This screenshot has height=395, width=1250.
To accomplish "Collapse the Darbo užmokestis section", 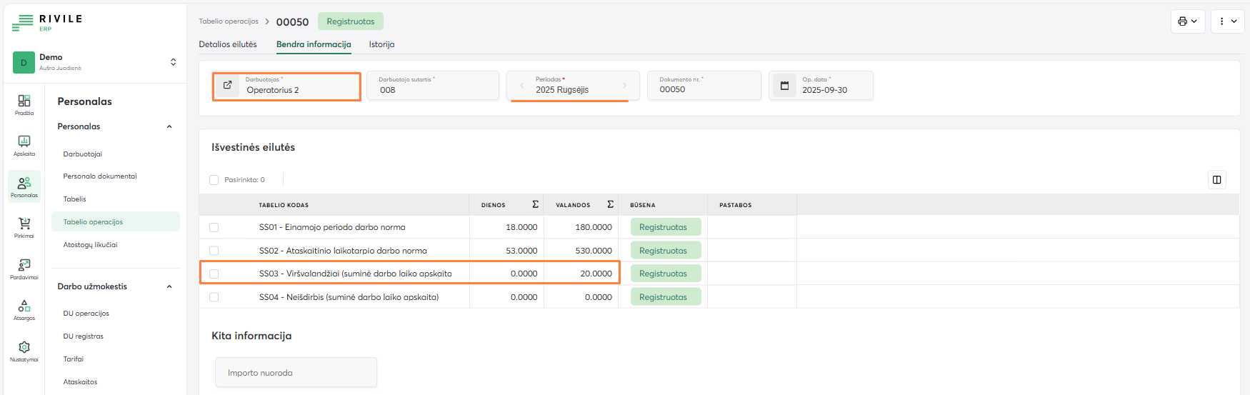I will coord(169,286).
